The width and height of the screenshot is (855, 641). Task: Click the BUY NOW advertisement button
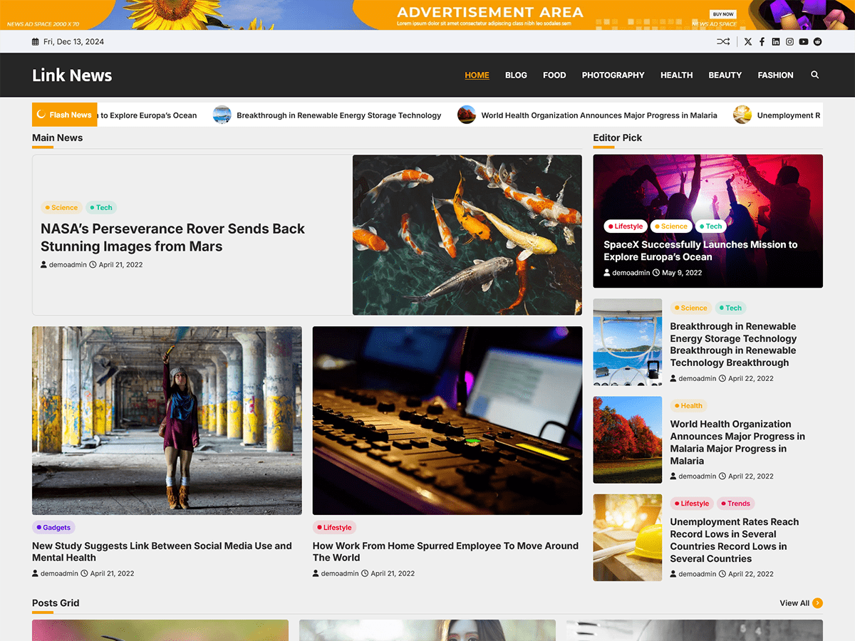click(x=722, y=14)
